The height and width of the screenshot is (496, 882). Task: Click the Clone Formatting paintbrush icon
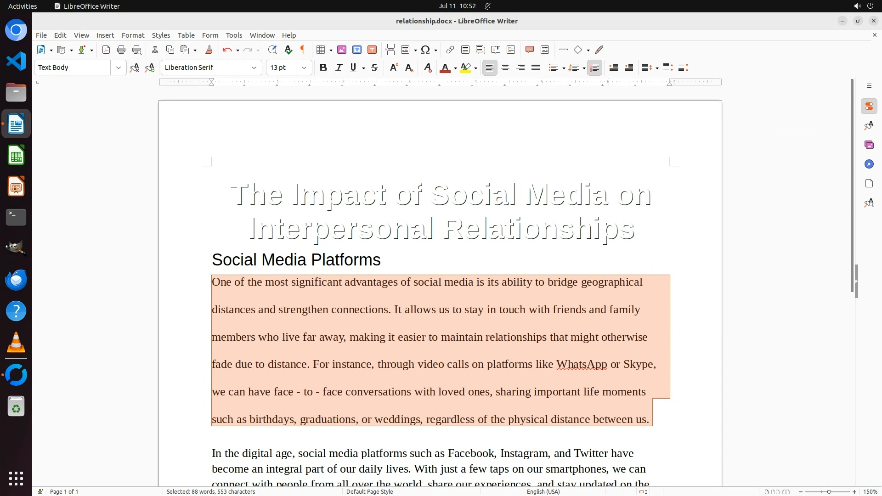pos(209,50)
